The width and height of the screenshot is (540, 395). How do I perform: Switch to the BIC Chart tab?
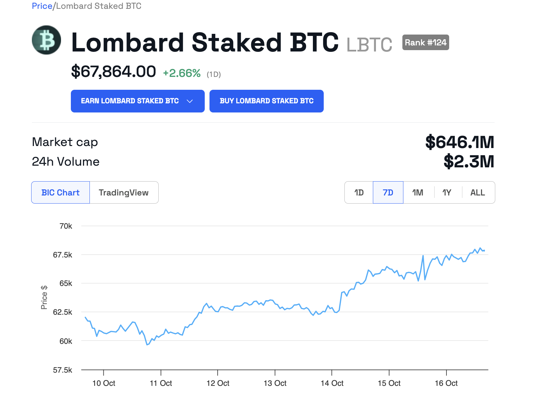[x=61, y=192]
